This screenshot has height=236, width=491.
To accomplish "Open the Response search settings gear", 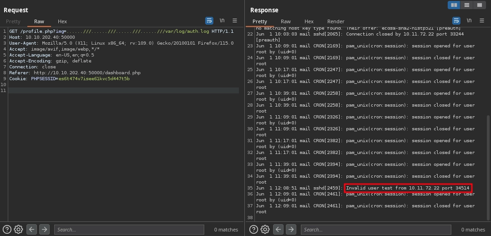I will [265, 230].
